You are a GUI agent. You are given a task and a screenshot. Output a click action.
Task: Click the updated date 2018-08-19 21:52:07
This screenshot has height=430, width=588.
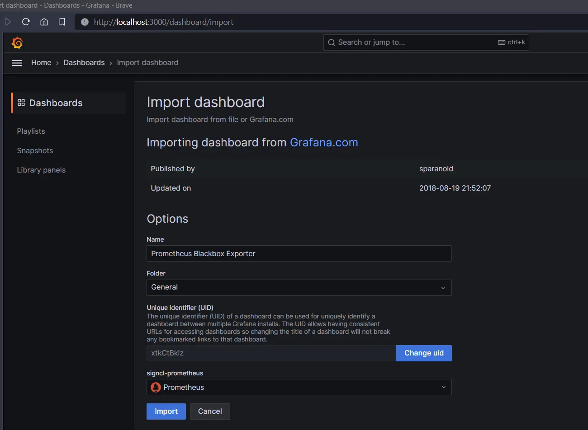tap(455, 188)
